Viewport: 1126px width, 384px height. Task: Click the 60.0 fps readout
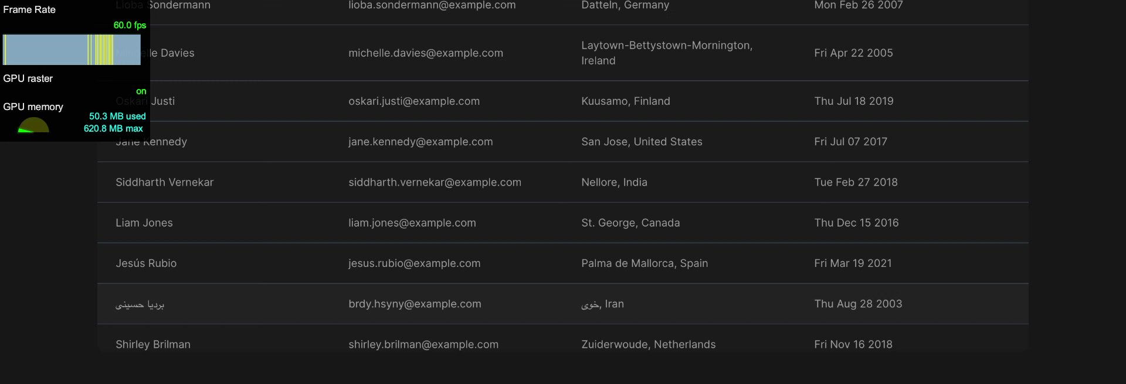tap(130, 25)
